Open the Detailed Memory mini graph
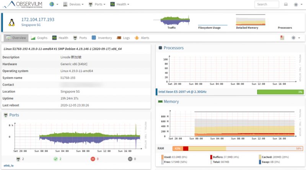This screenshot has width=306, height=170. tap(251, 20)
